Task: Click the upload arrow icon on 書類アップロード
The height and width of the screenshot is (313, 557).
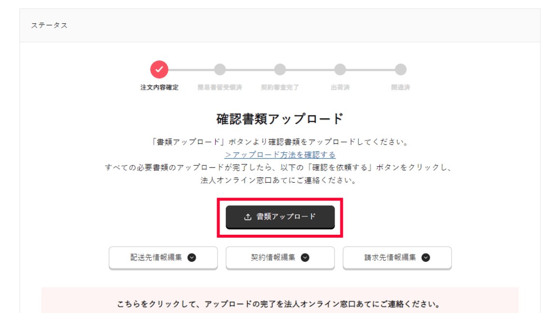Action: (248, 217)
